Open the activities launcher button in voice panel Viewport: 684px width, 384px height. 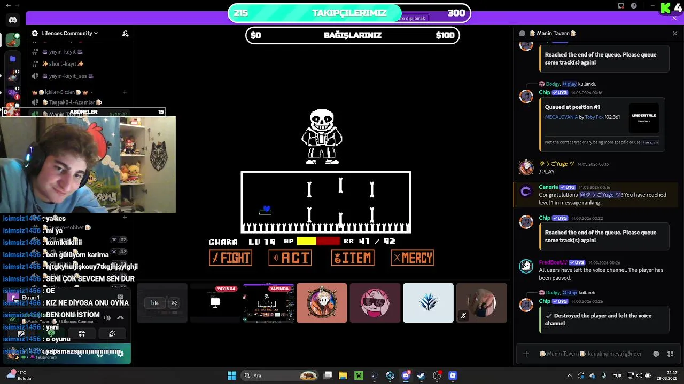pyautogui.click(x=82, y=334)
